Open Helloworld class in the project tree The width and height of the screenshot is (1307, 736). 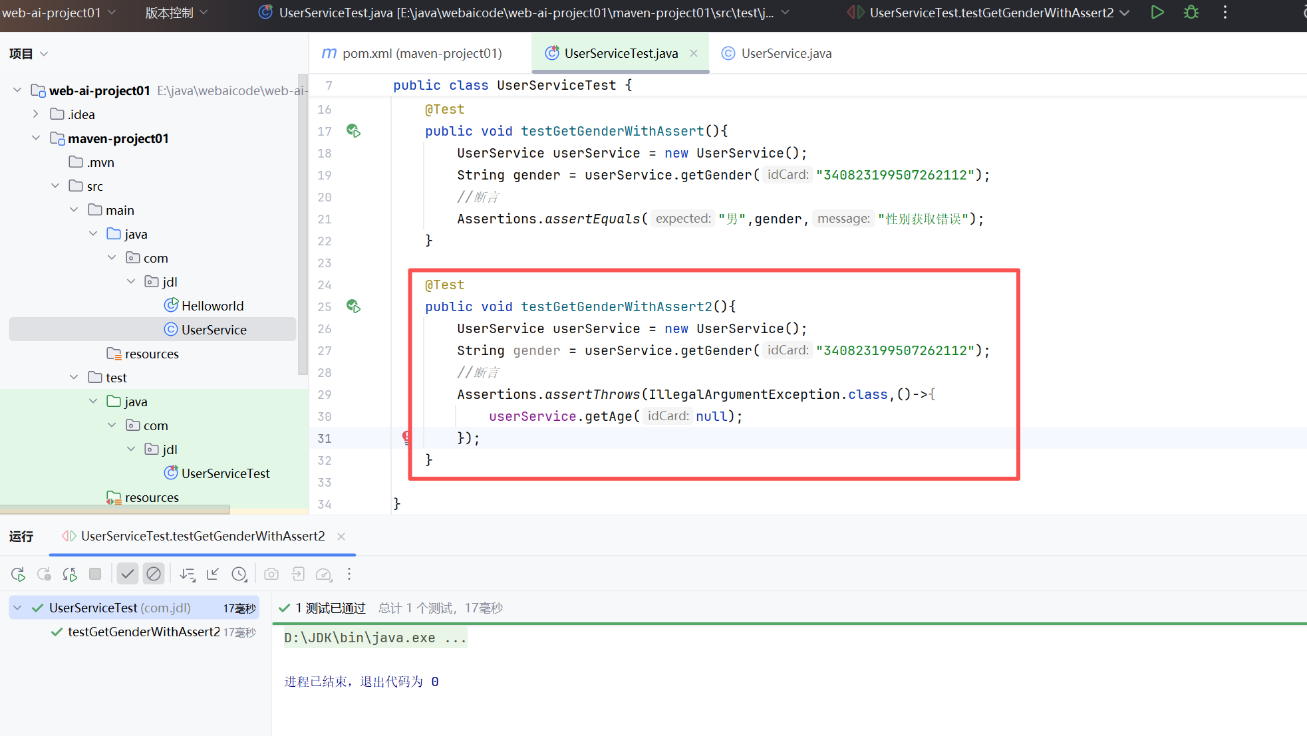pos(212,306)
